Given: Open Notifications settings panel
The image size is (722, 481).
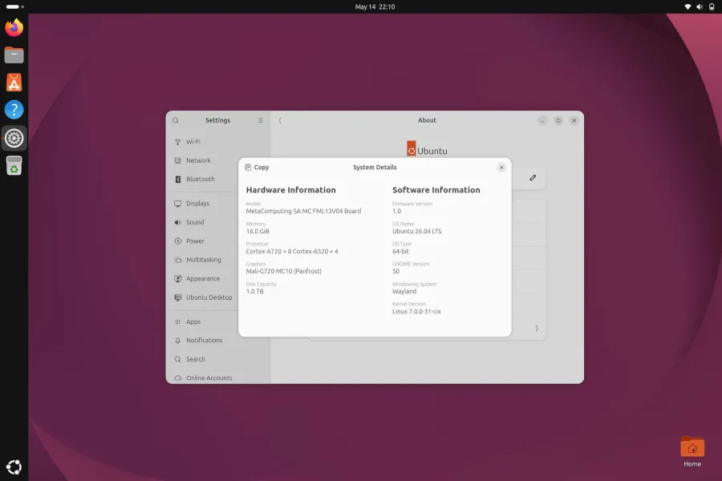Looking at the screenshot, I should [x=217, y=340].
